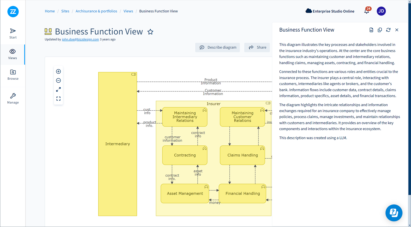Click the read-aloud audio file icon

pos(371,30)
